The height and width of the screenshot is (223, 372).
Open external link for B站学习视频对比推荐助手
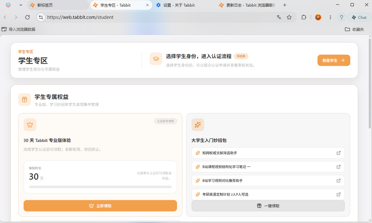pos(339,181)
